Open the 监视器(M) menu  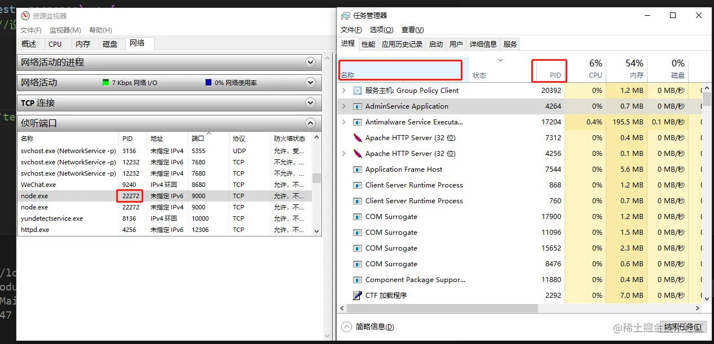tap(65, 30)
